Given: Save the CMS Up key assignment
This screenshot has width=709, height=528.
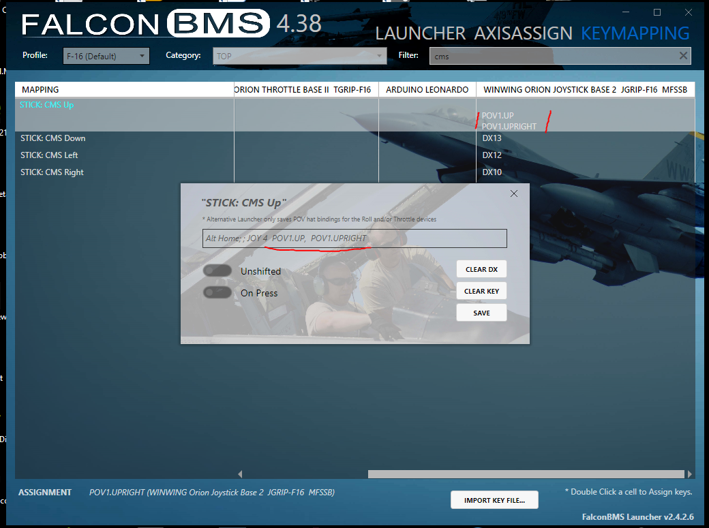Looking at the screenshot, I should click(481, 313).
